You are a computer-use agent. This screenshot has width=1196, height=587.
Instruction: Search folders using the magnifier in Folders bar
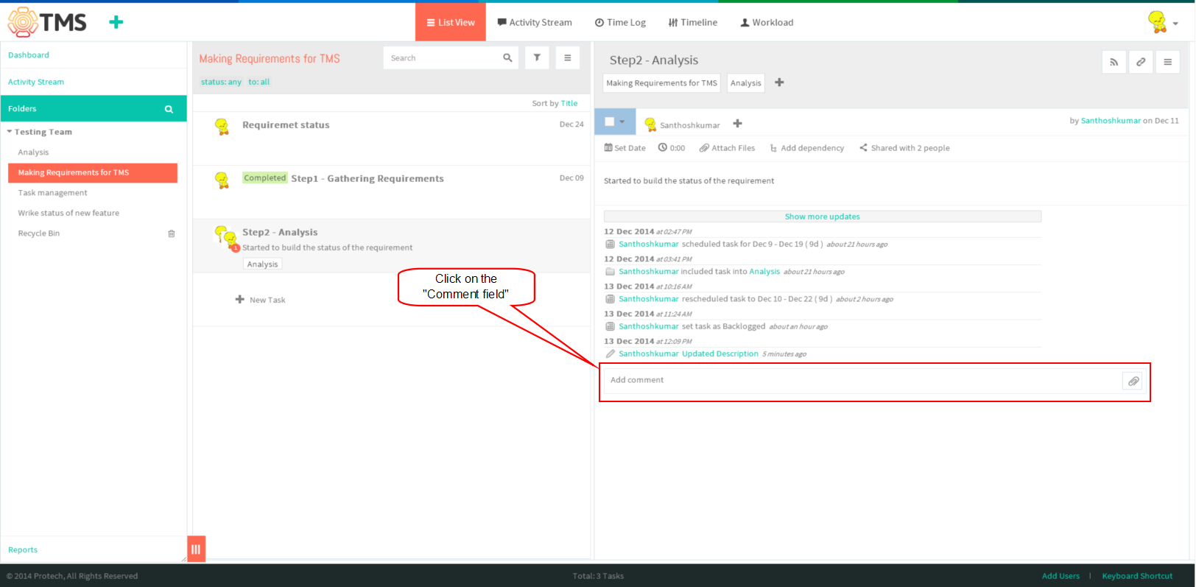click(169, 109)
